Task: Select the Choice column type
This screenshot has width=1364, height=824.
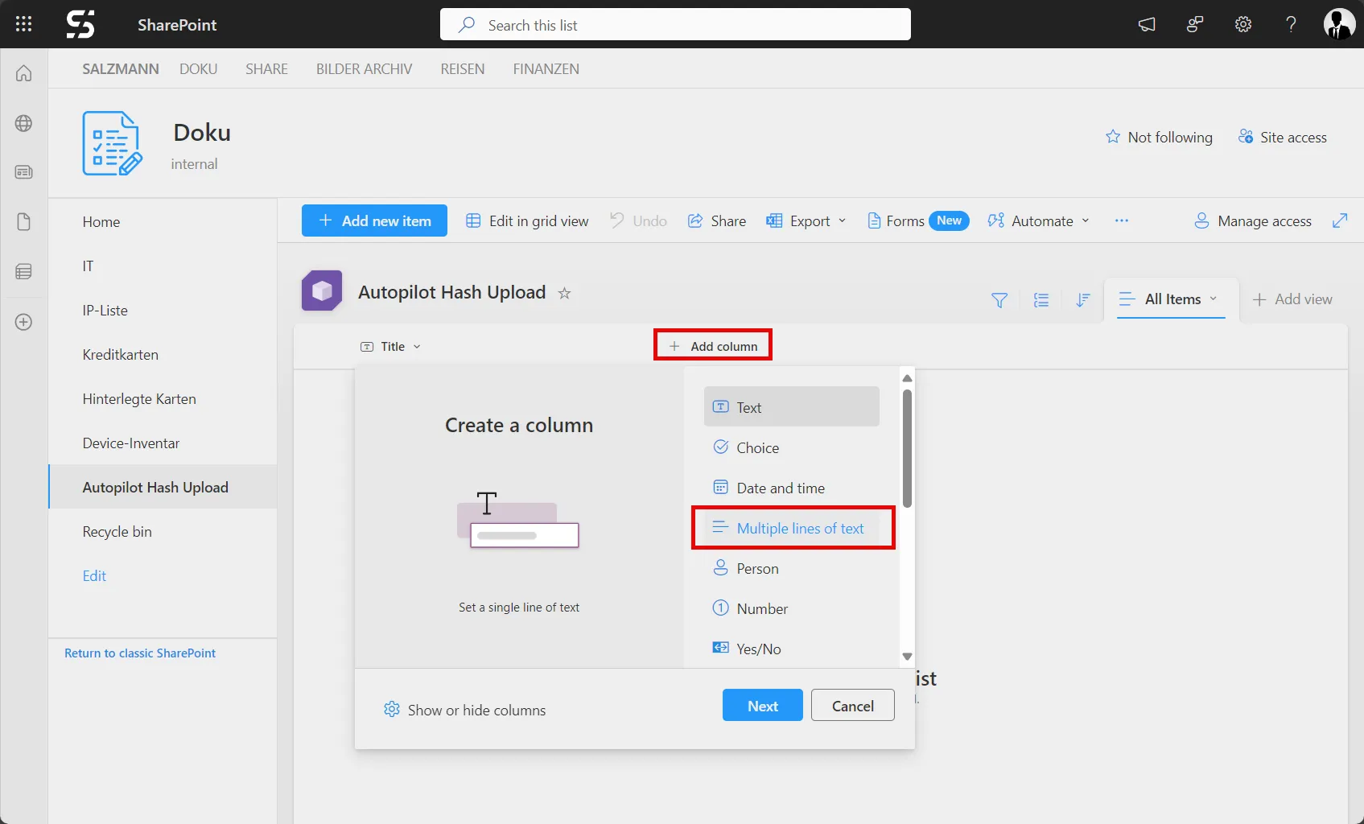Action: tap(792, 447)
